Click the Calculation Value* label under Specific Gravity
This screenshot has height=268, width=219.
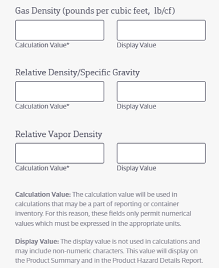(42, 106)
